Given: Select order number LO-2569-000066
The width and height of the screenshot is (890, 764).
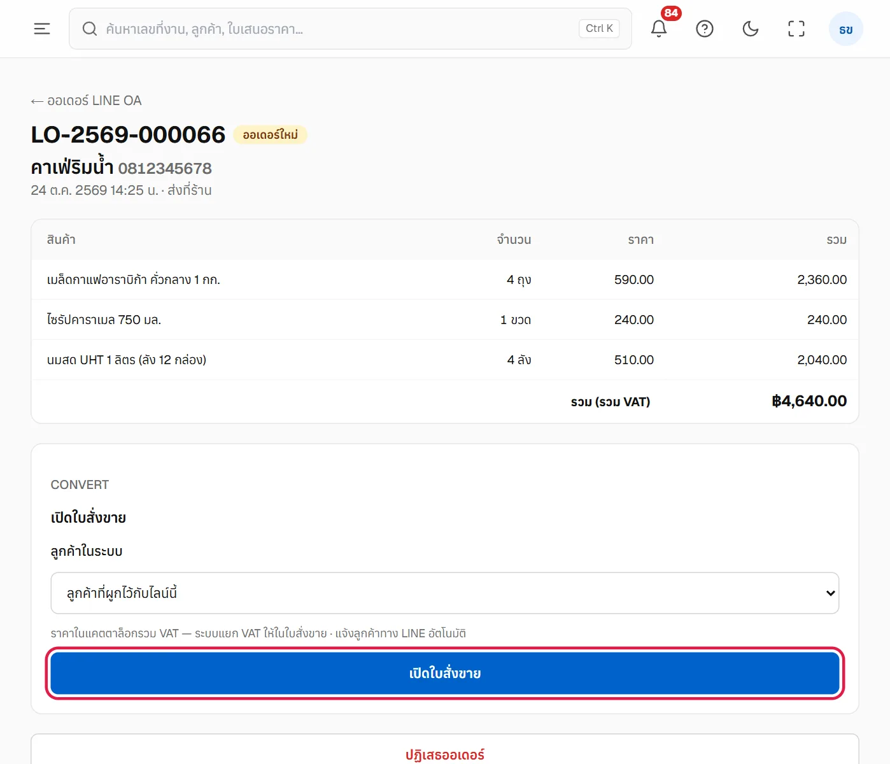Looking at the screenshot, I should (128, 134).
